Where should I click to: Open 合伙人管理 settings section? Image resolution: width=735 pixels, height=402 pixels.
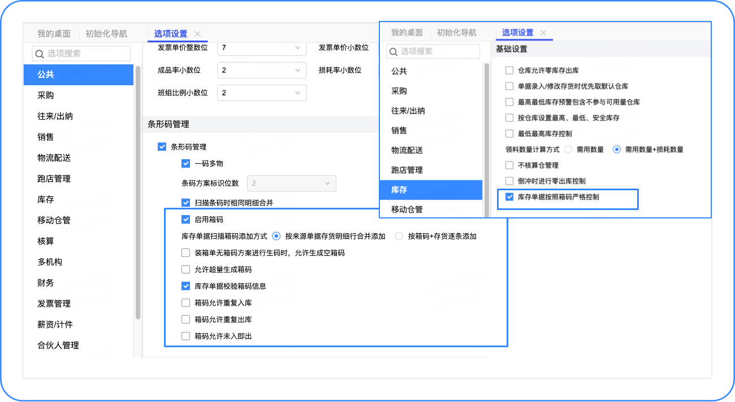(x=58, y=346)
